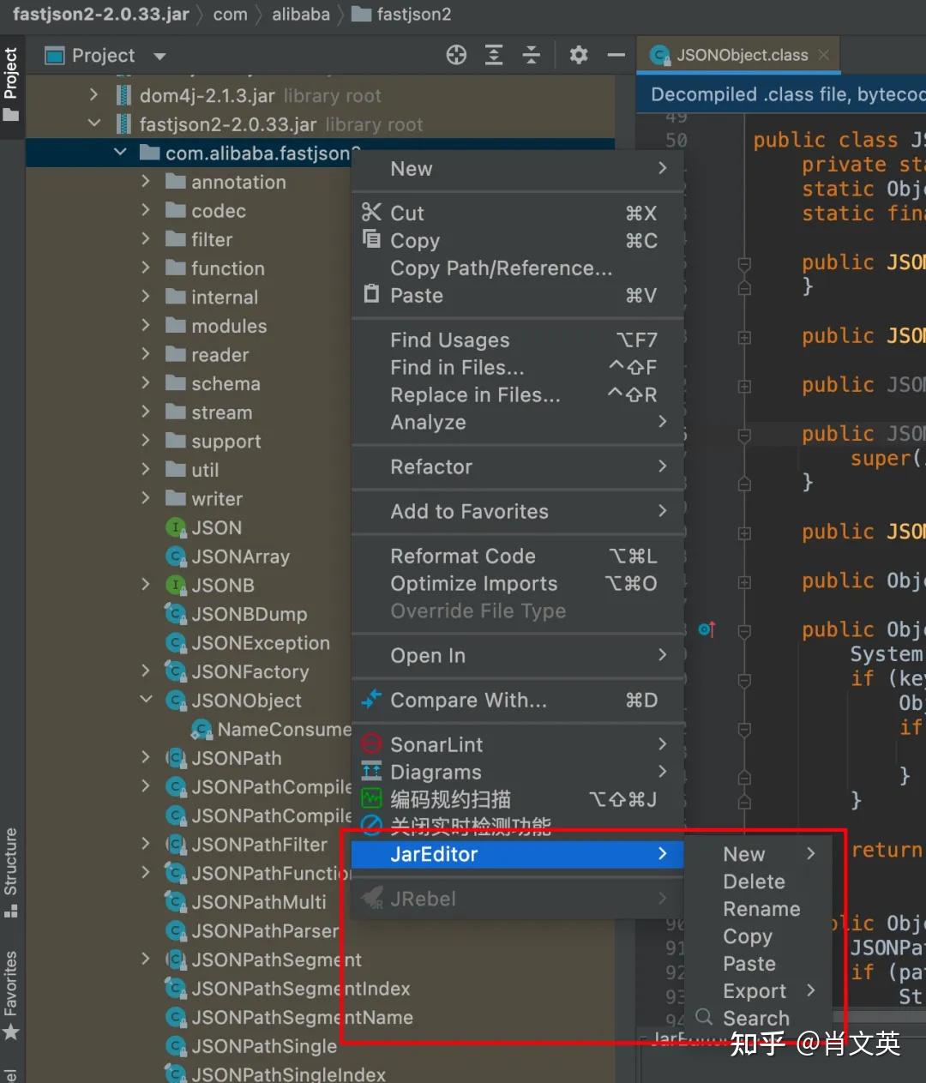This screenshot has width=926, height=1083.
Task: Click the Expand All toolbar icon
Action: [494, 56]
